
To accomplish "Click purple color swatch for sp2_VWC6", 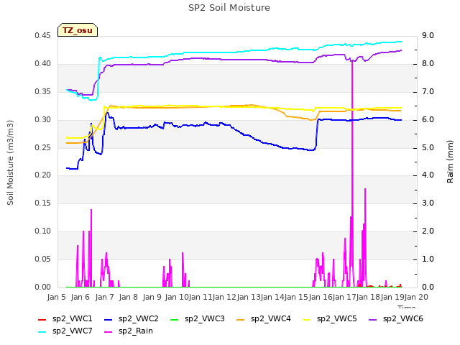I will 372,320.
